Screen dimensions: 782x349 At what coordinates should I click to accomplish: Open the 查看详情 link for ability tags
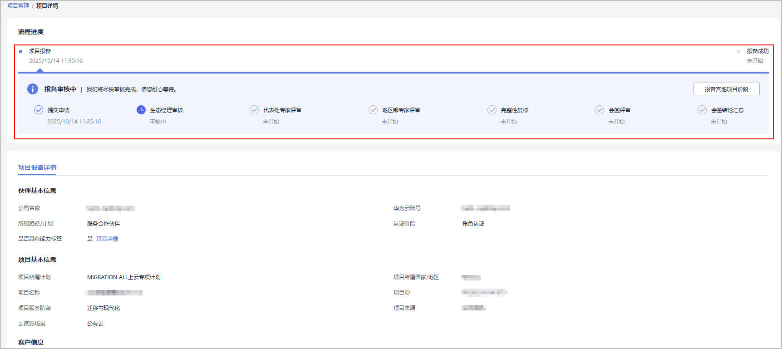tap(107, 239)
